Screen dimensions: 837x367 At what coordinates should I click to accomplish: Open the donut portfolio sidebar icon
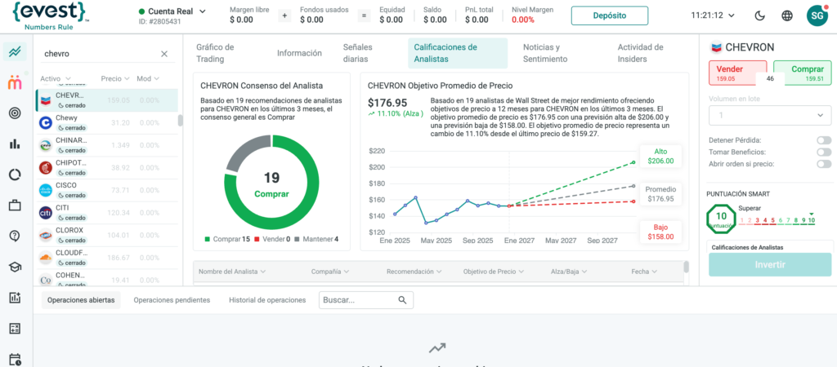click(x=15, y=175)
